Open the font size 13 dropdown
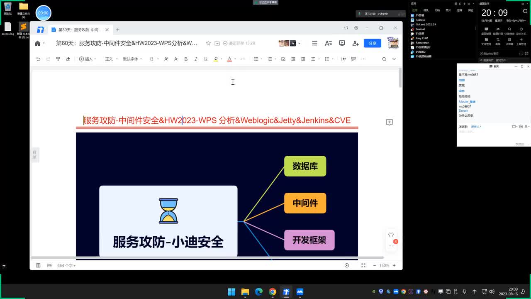 tap(153, 59)
